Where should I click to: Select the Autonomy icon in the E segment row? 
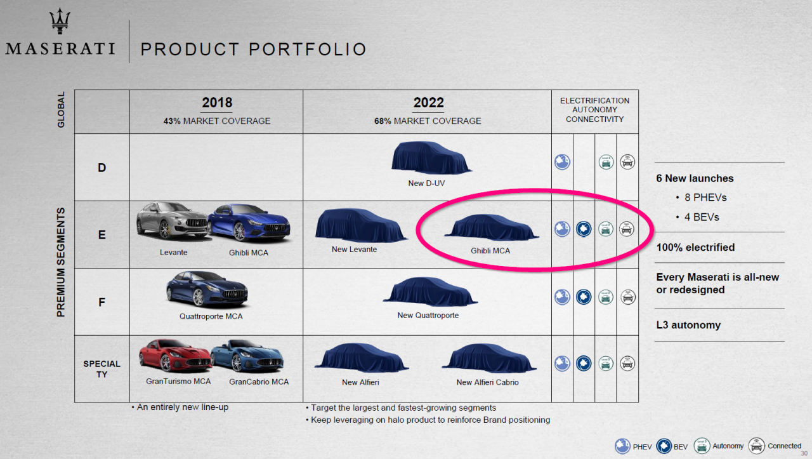pos(606,229)
